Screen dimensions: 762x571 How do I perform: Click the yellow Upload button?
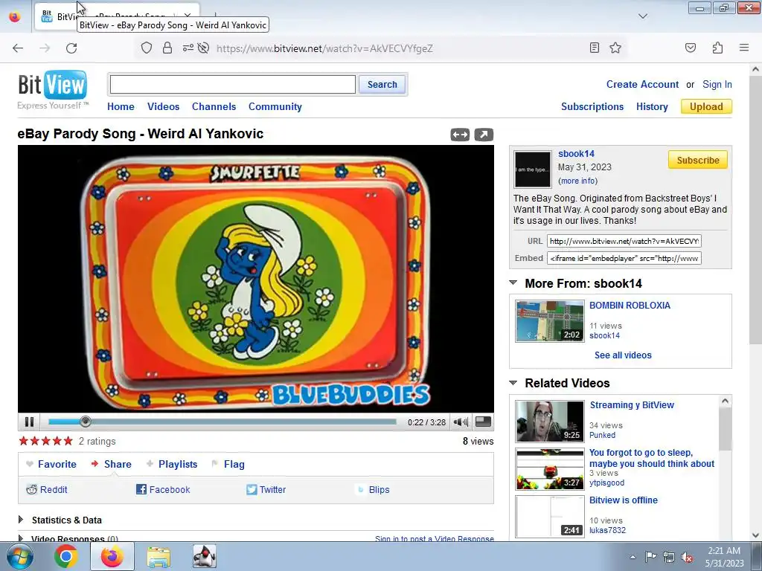click(706, 106)
